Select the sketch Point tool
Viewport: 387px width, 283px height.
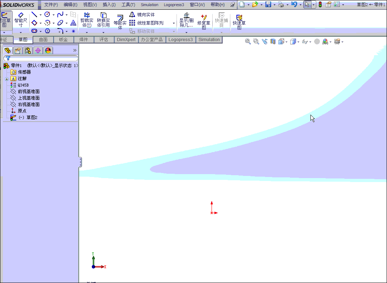pyautogui.click(x=73, y=31)
